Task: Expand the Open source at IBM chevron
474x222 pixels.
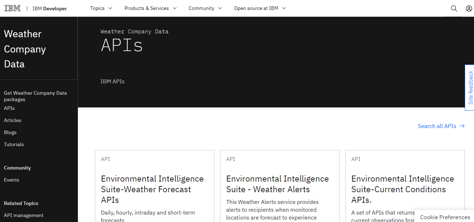Action: [x=284, y=8]
